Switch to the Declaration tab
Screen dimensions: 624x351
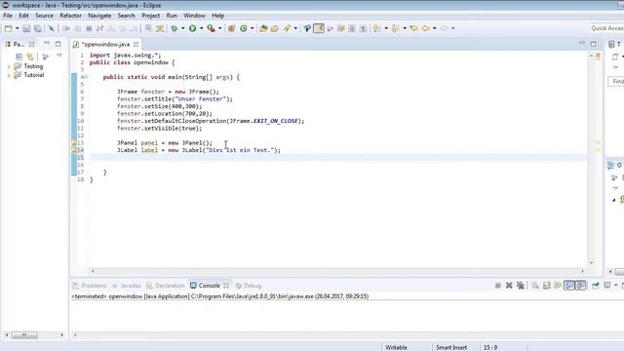click(166, 286)
